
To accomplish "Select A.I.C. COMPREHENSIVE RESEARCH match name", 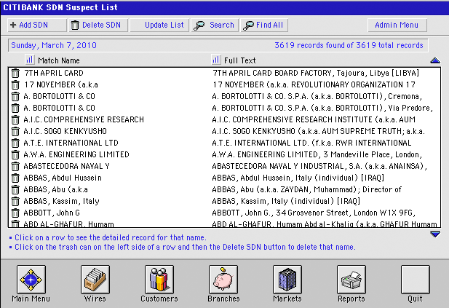I will tap(84, 119).
